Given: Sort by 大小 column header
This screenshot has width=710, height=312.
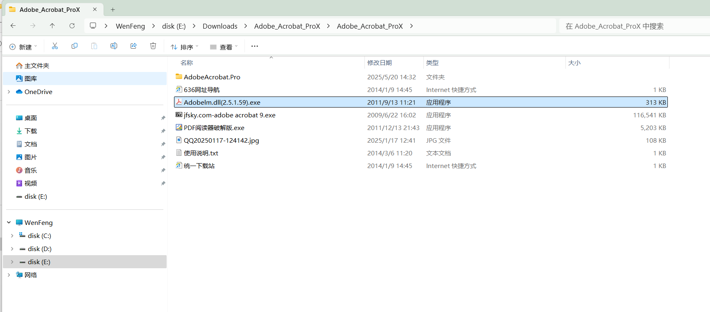Looking at the screenshot, I should (x=574, y=63).
